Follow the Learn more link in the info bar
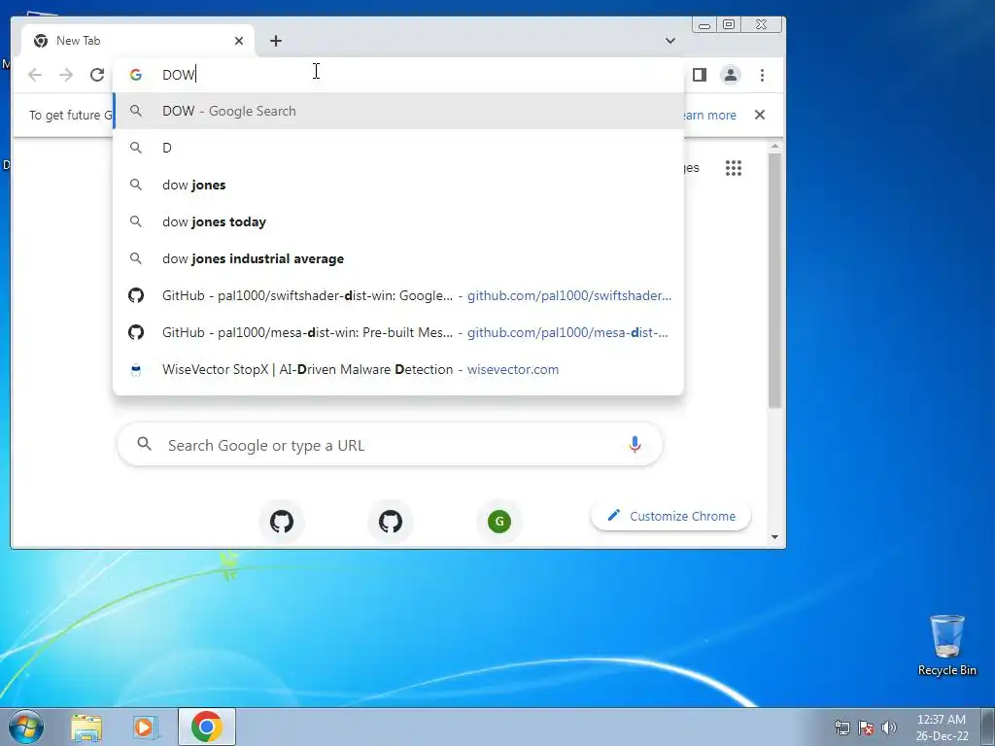 (709, 115)
